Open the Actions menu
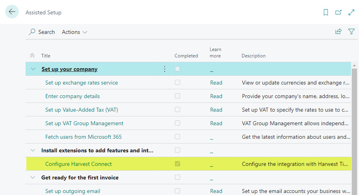 (x=74, y=32)
